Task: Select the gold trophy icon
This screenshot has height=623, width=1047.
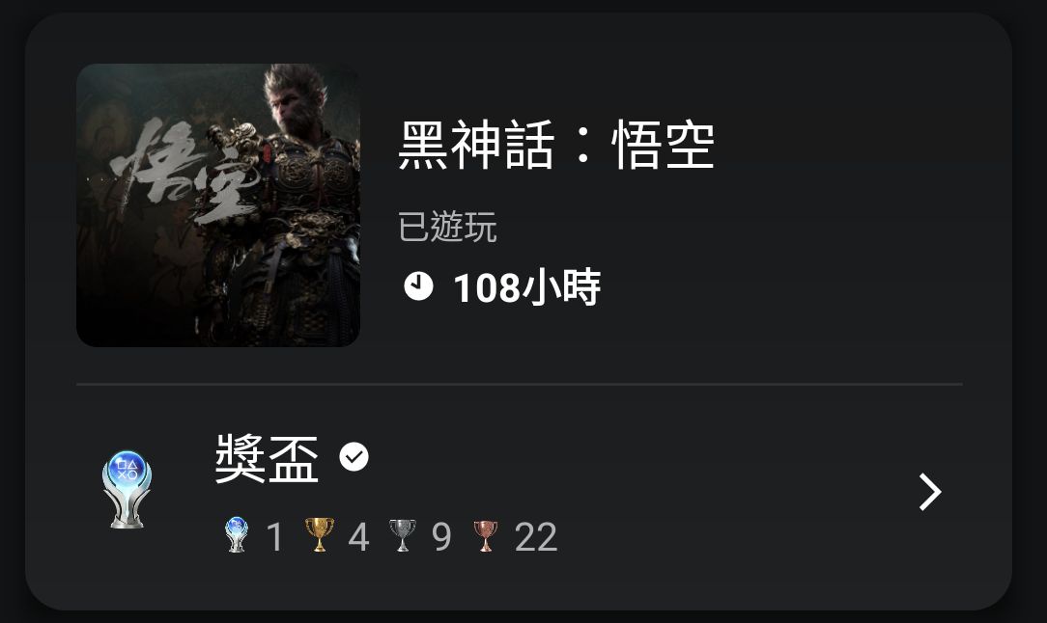Action: (x=319, y=535)
